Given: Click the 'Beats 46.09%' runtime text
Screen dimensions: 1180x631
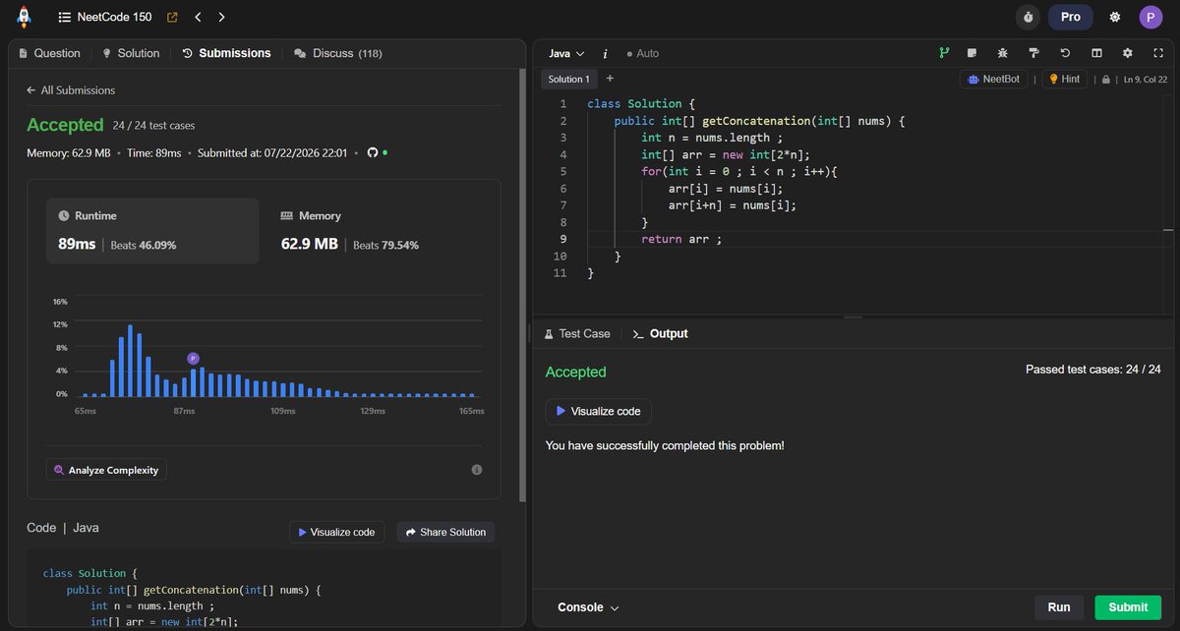Looking at the screenshot, I should click(x=144, y=245).
